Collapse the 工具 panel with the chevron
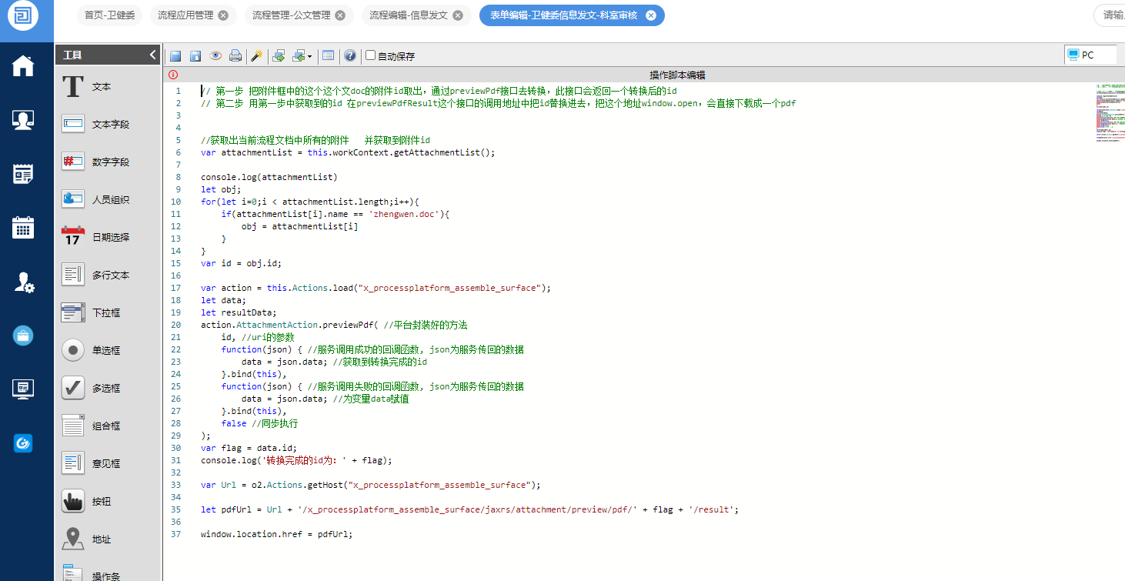This screenshot has width=1125, height=581. pos(152,55)
